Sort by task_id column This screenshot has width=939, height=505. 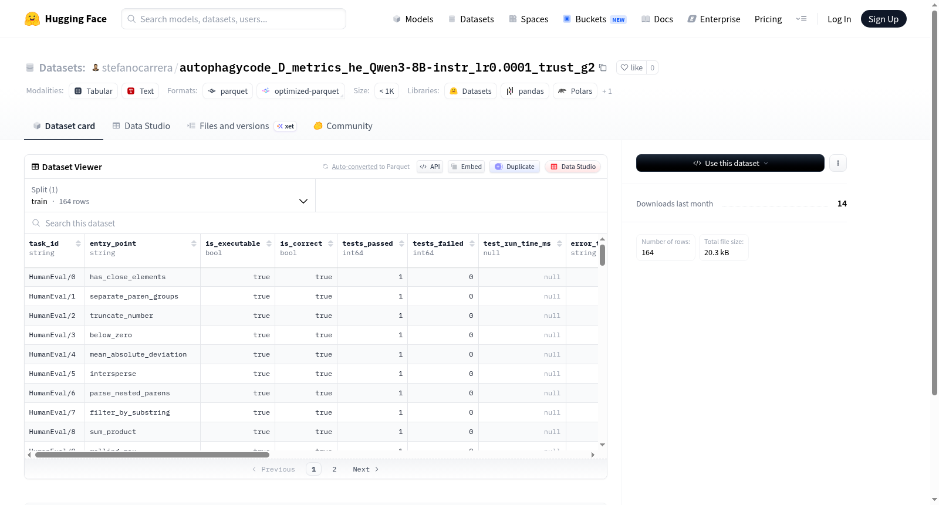pyautogui.click(x=78, y=243)
